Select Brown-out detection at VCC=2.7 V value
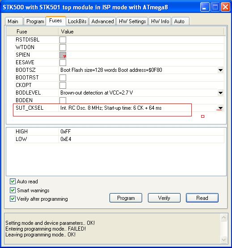 (x=97, y=93)
